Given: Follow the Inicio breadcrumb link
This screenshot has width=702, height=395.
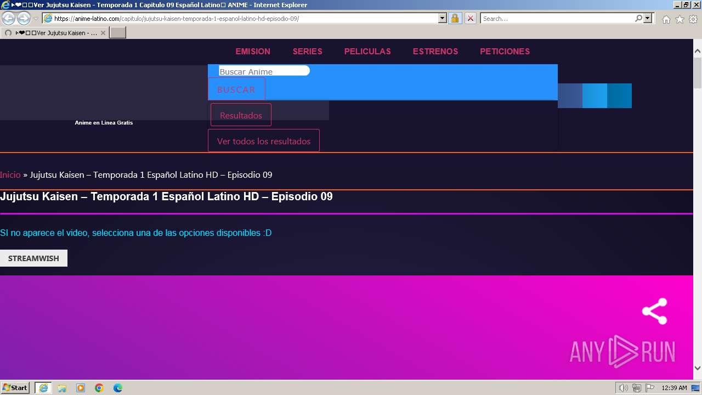Looking at the screenshot, I should (x=10, y=174).
